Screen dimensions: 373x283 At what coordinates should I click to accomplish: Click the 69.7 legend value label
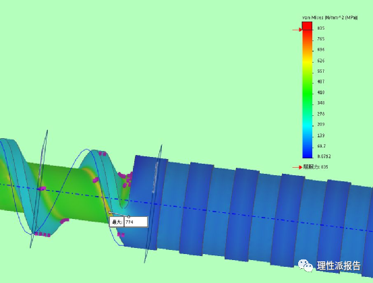(321, 146)
